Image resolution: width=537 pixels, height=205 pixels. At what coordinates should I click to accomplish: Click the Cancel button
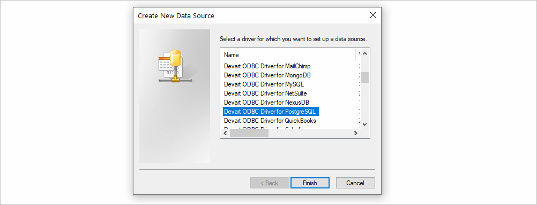coord(355,183)
